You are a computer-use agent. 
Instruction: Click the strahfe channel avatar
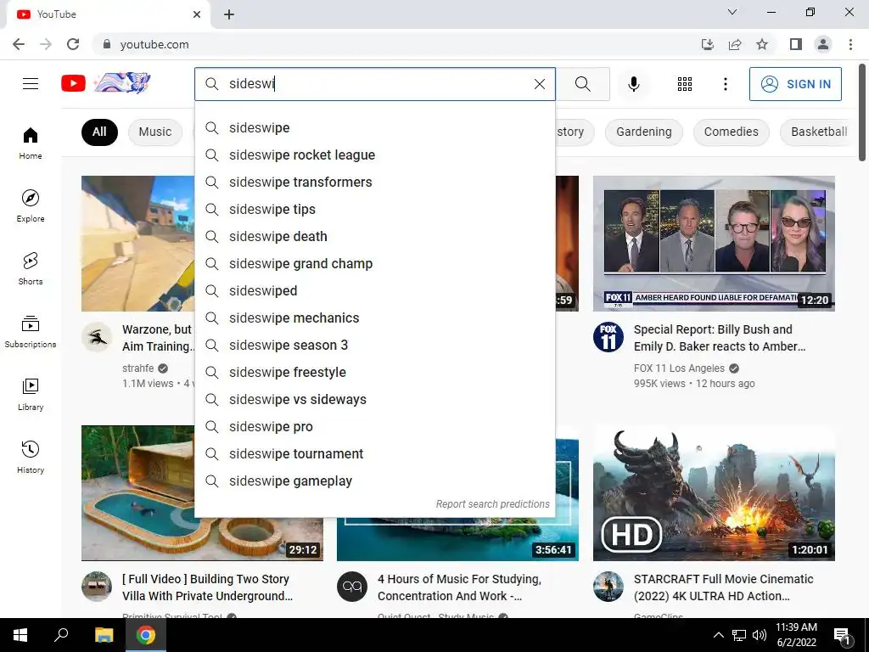97,337
